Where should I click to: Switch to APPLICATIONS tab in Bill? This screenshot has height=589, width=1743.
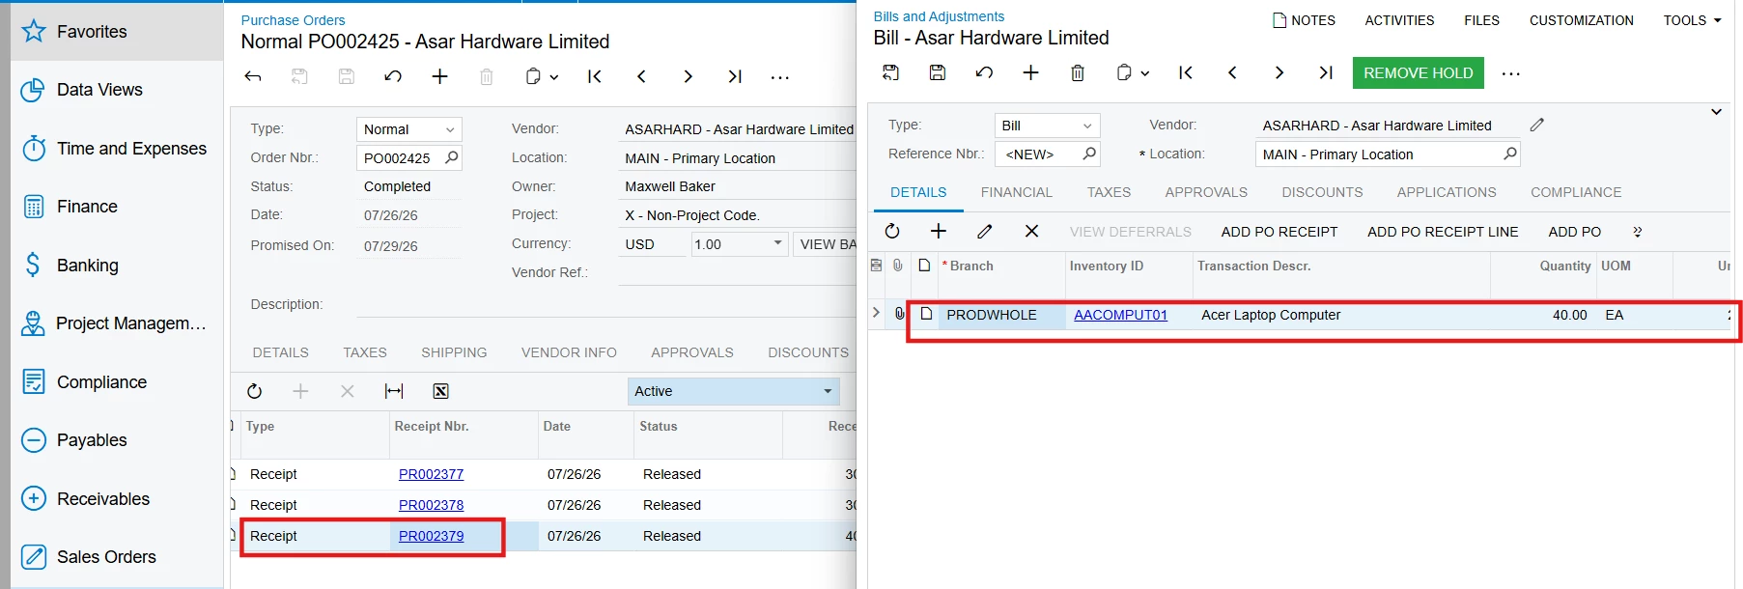1447,192
